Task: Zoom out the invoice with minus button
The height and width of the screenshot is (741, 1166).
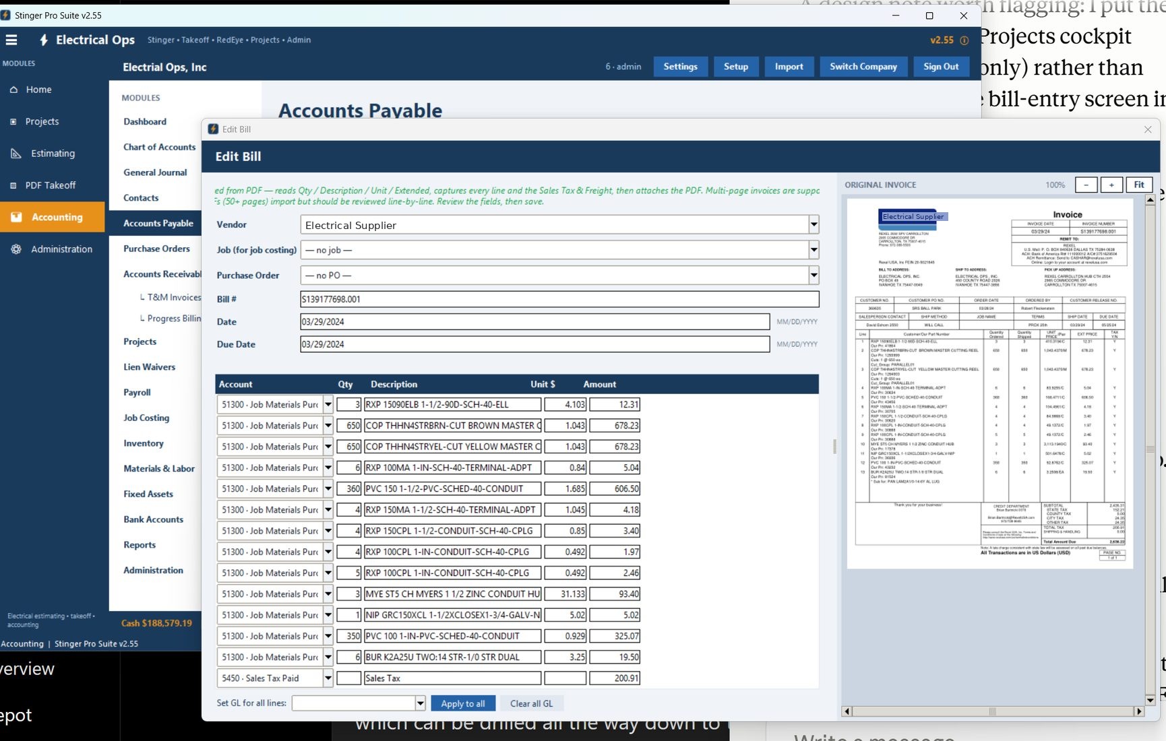Action: (x=1086, y=185)
